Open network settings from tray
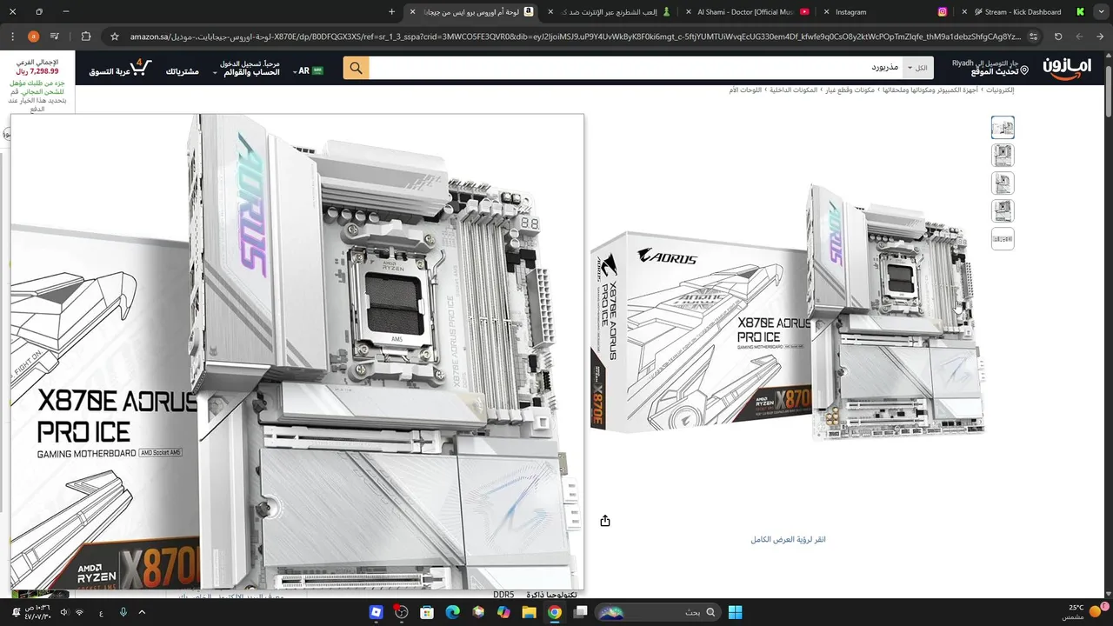 (79, 612)
